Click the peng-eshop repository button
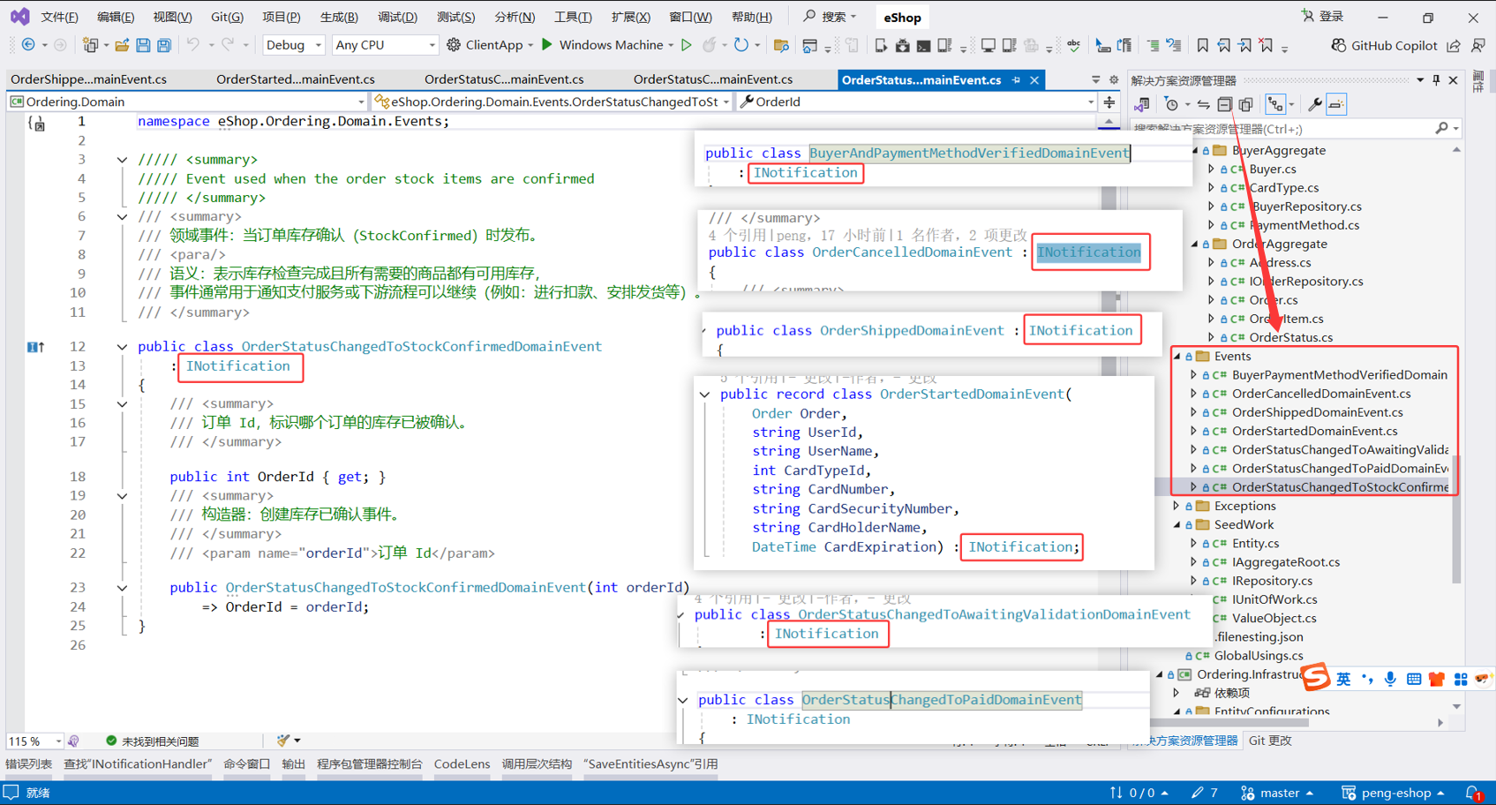The height and width of the screenshot is (805, 1496). click(1392, 793)
